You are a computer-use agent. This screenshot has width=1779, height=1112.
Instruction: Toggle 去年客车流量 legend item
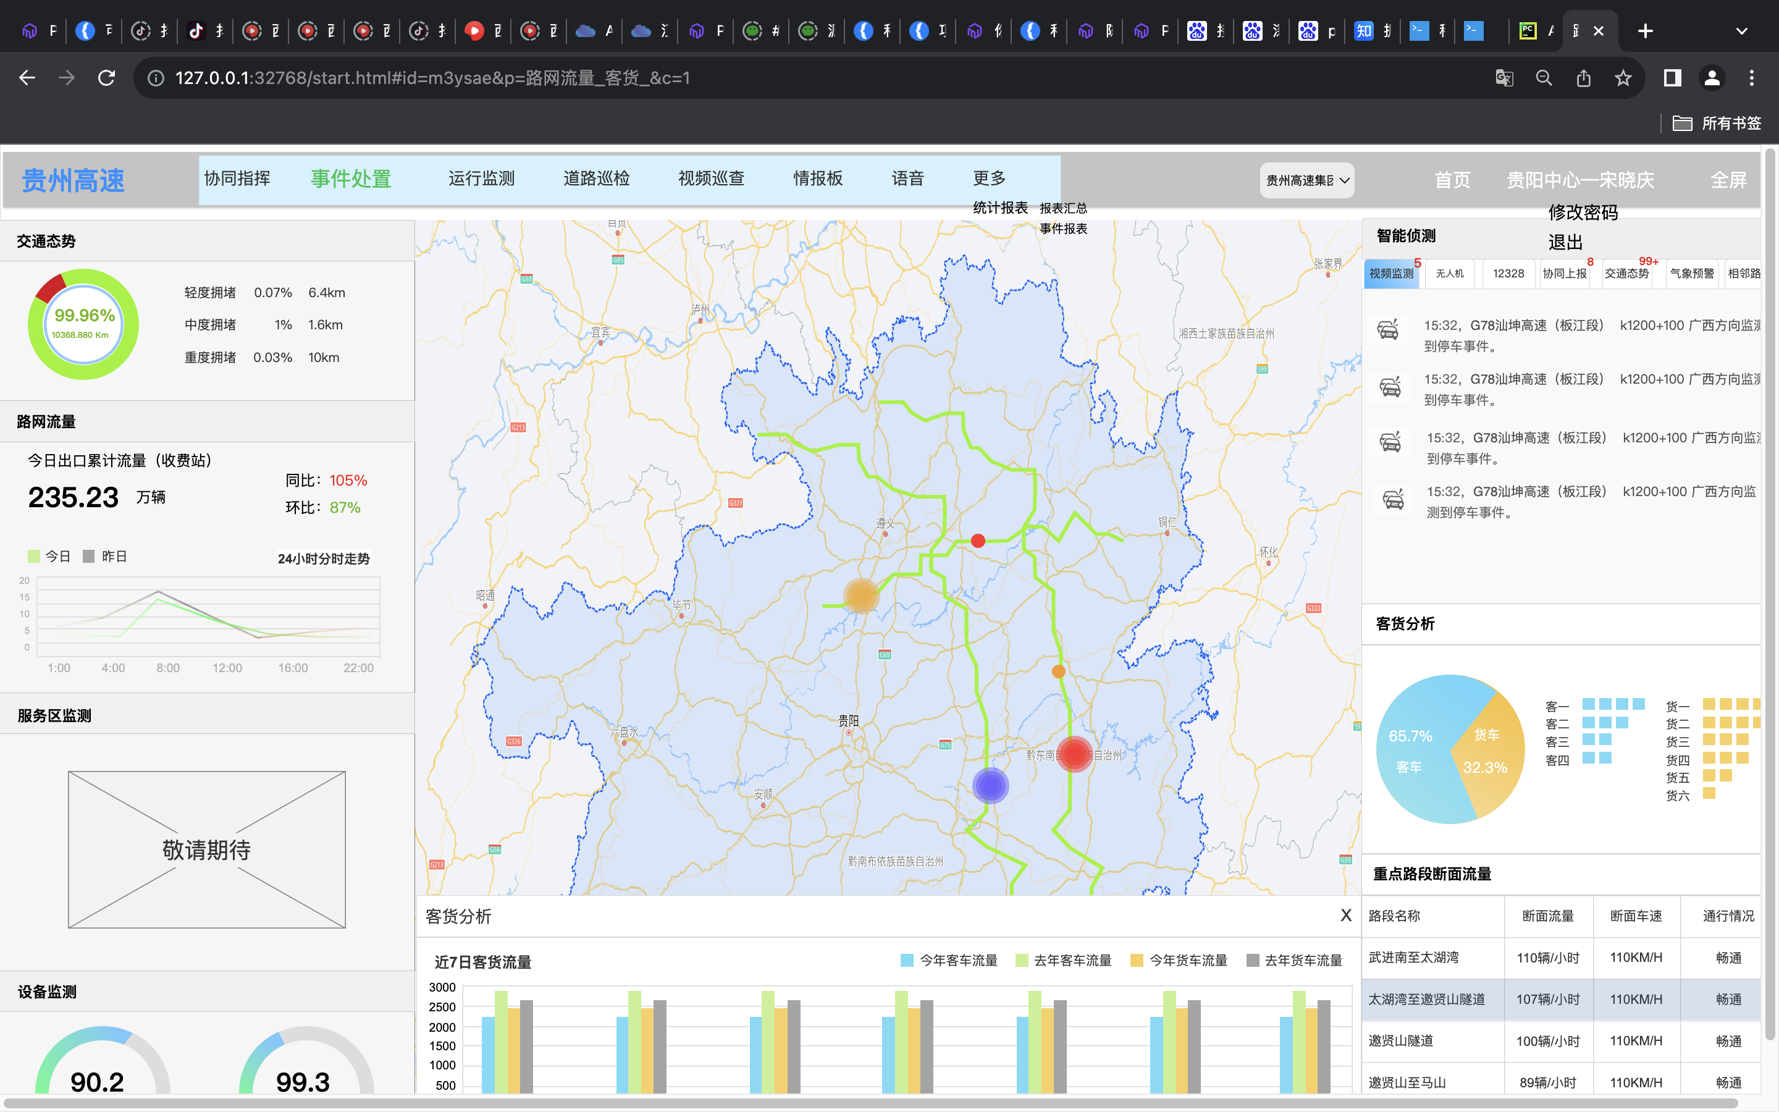pos(1063,961)
